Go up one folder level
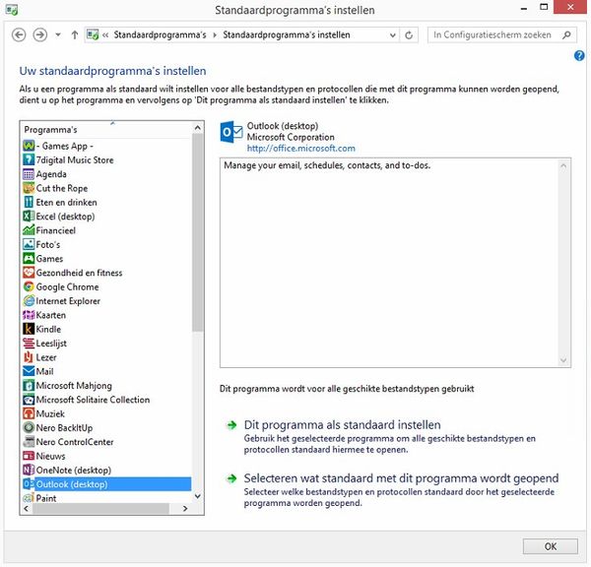Screen dimensions: 591x567 (74, 35)
